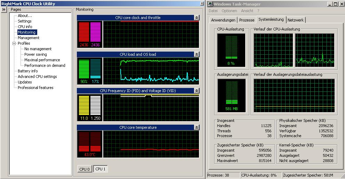Click the Threads value 556
Screen dimensions: 345x179
pos(268,131)
